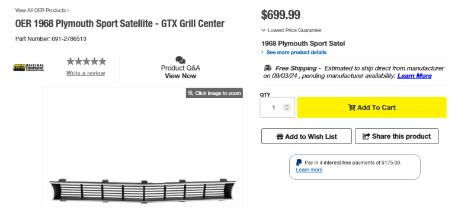Click the PayPal logo icon
This screenshot has width=474, height=214.
coord(299,162)
